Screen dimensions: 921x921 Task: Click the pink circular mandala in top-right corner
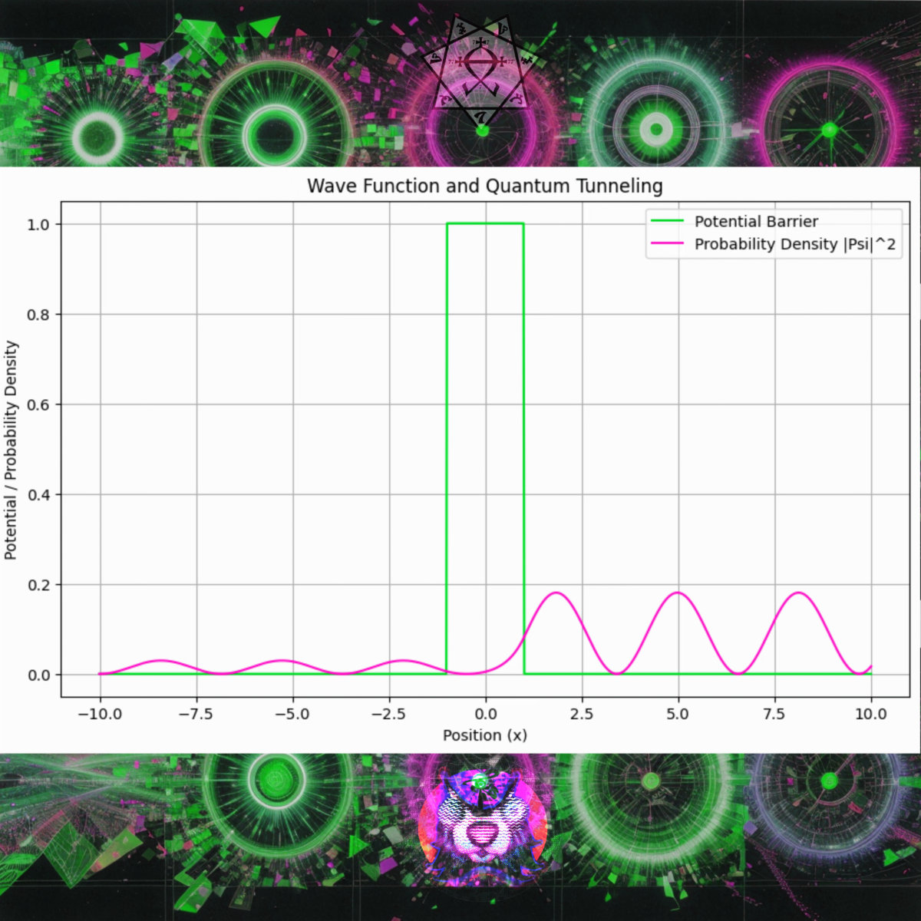(x=829, y=128)
